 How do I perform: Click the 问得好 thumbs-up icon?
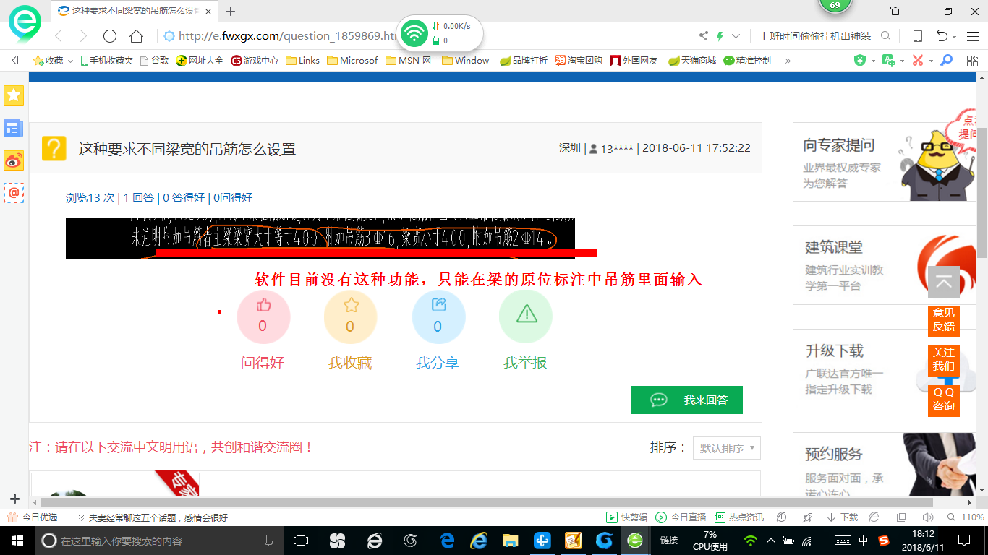(263, 305)
